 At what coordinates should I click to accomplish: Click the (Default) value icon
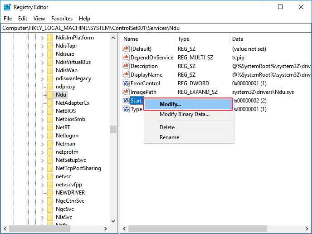pos(126,49)
